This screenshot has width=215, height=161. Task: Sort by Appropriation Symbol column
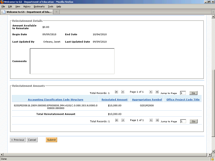click(x=147, y=100)
